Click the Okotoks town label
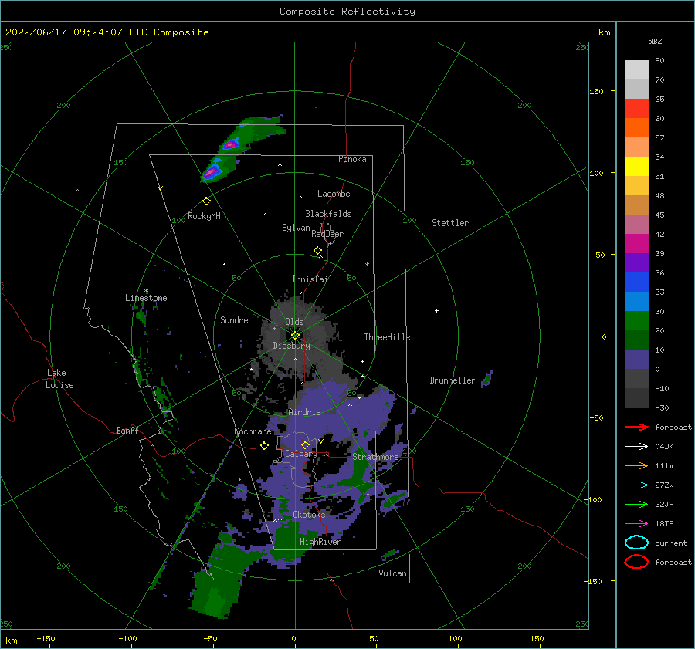695x649 pixels. tap(309, 515)
